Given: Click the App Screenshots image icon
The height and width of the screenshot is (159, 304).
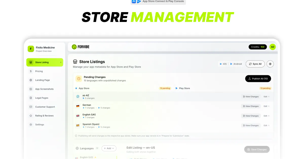Looking at the screenshot, I should click(x=31, y=89).
